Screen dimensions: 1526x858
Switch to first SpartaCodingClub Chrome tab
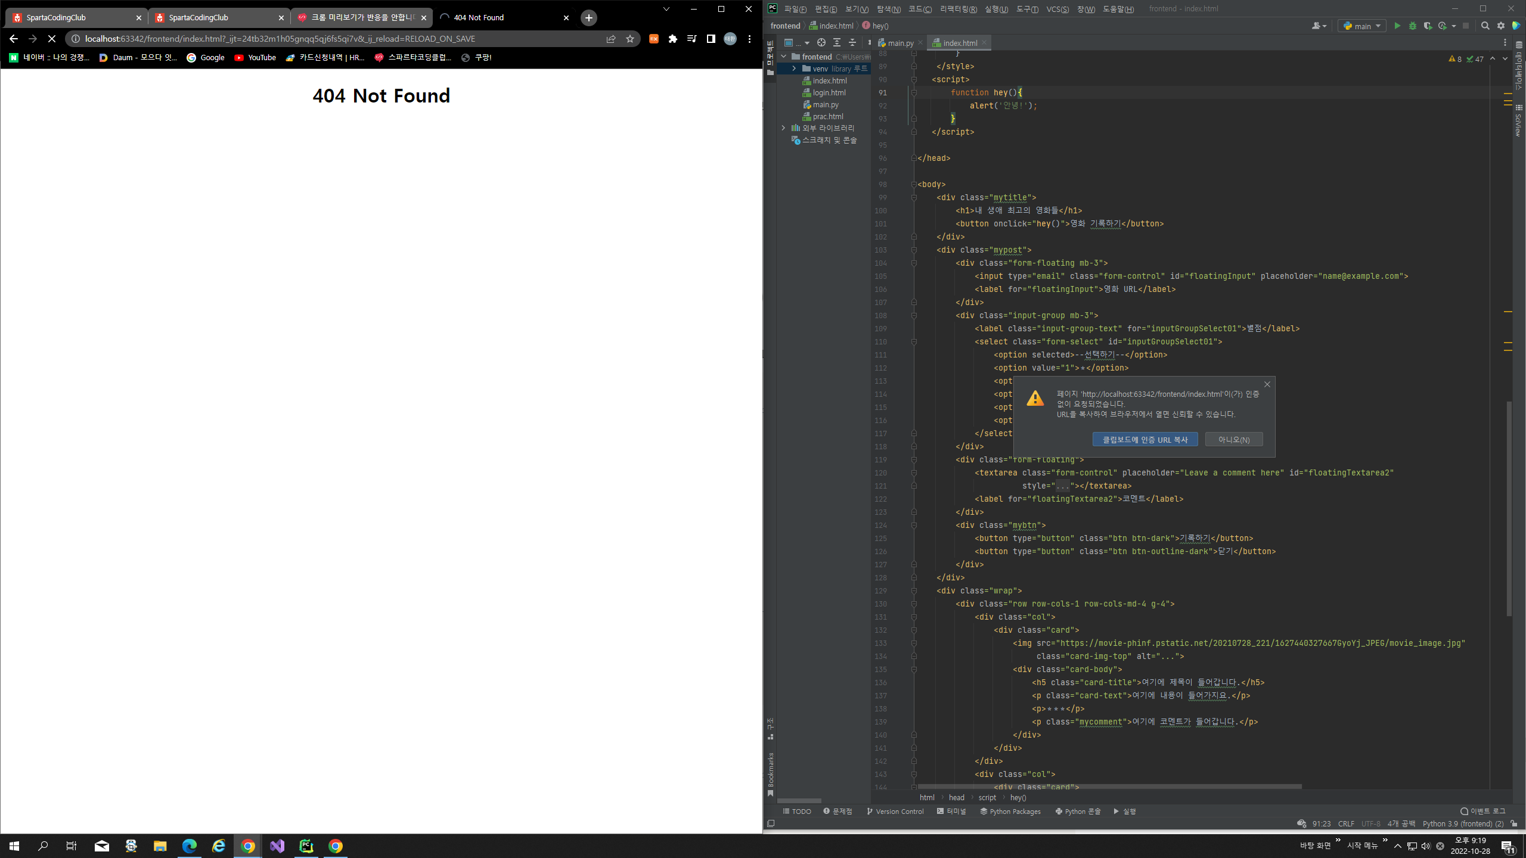tap(76, 18)
